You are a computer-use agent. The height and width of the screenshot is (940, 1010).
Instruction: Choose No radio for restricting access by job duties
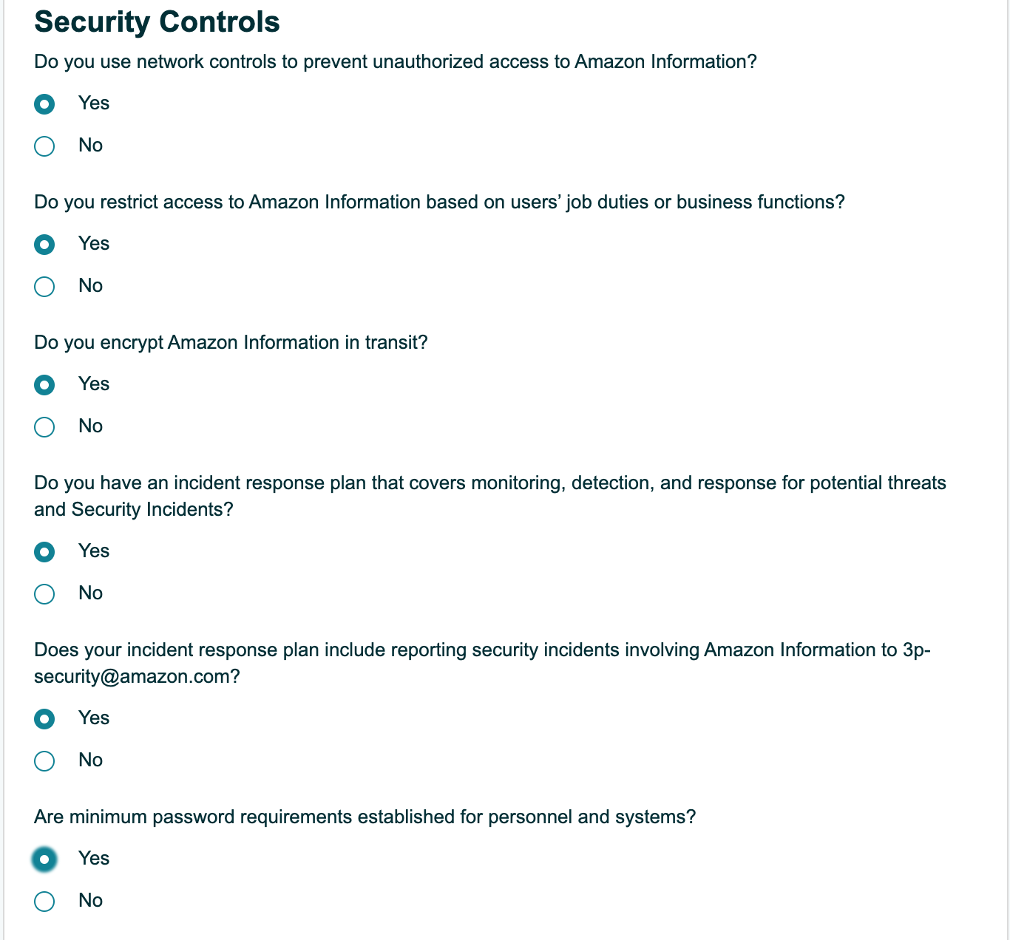(44, 287)
